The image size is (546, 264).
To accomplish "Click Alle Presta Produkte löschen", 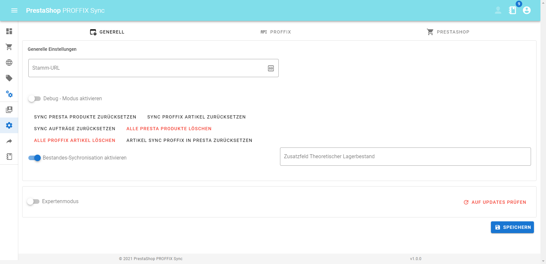I will (169, 129).
